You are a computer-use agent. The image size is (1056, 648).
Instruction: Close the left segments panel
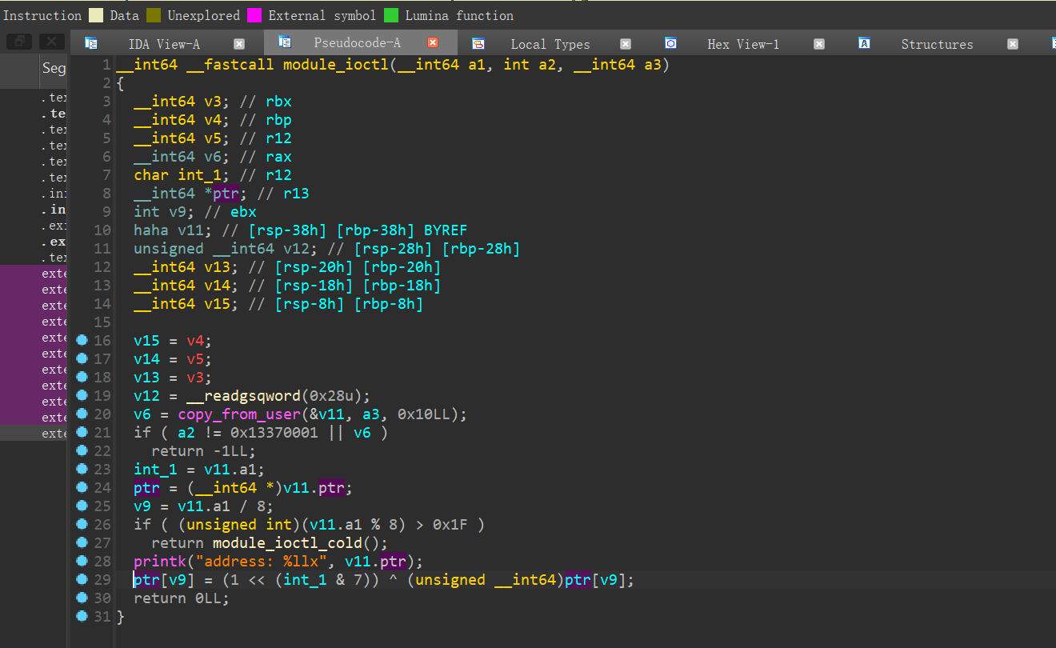pyautogui.click(x=52, y=42)
